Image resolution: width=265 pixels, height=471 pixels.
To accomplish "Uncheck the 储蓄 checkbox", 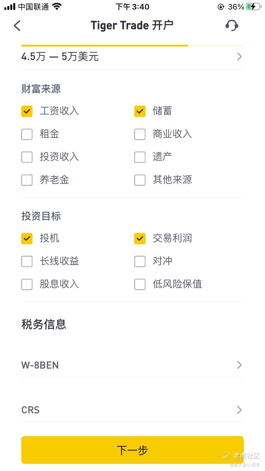I will pyautogui.click(x=140, y=111).
